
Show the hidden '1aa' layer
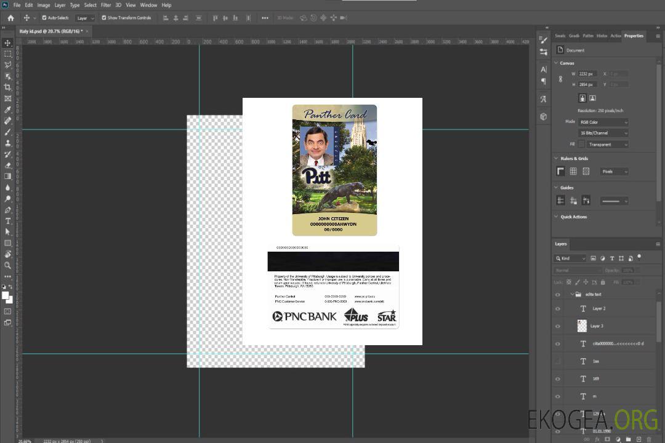pos(558,362)
